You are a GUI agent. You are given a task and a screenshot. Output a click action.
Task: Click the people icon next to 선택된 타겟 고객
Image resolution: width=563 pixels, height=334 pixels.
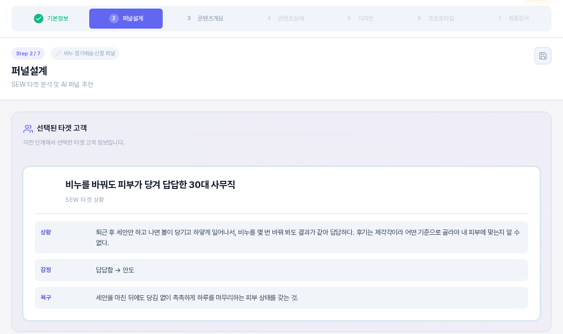point(28,128)
